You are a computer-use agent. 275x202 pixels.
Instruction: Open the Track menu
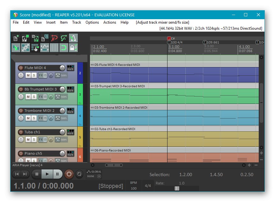(77, 22)
